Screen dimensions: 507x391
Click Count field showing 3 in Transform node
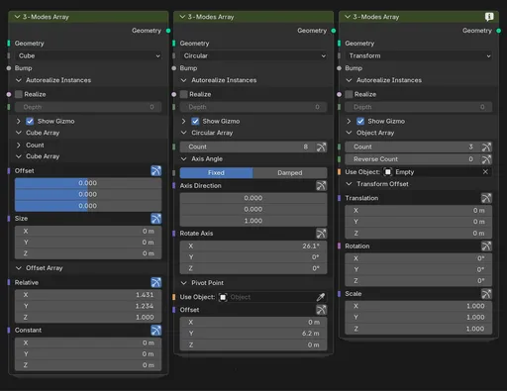(413, 147)
